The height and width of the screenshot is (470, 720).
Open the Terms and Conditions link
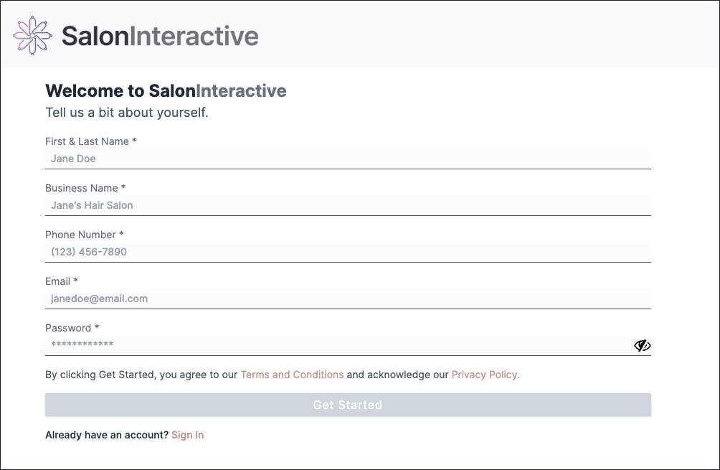pos(292,375)
